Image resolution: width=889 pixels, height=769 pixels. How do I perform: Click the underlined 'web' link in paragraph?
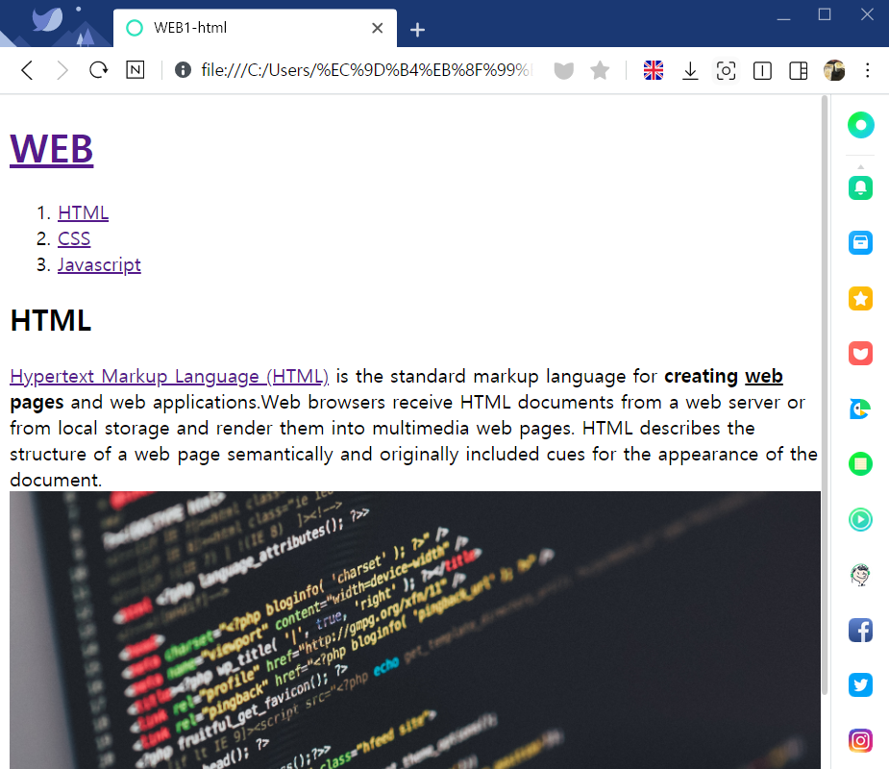(x=764, y=376)
